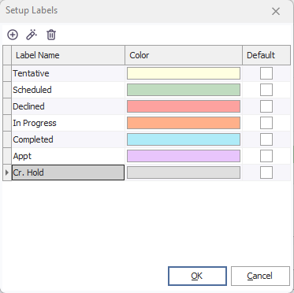294x293 pixels.
Task: Click the Default column header
Action: coord(266,55)
